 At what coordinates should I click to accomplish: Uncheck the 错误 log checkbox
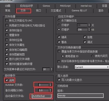(59, 37)
